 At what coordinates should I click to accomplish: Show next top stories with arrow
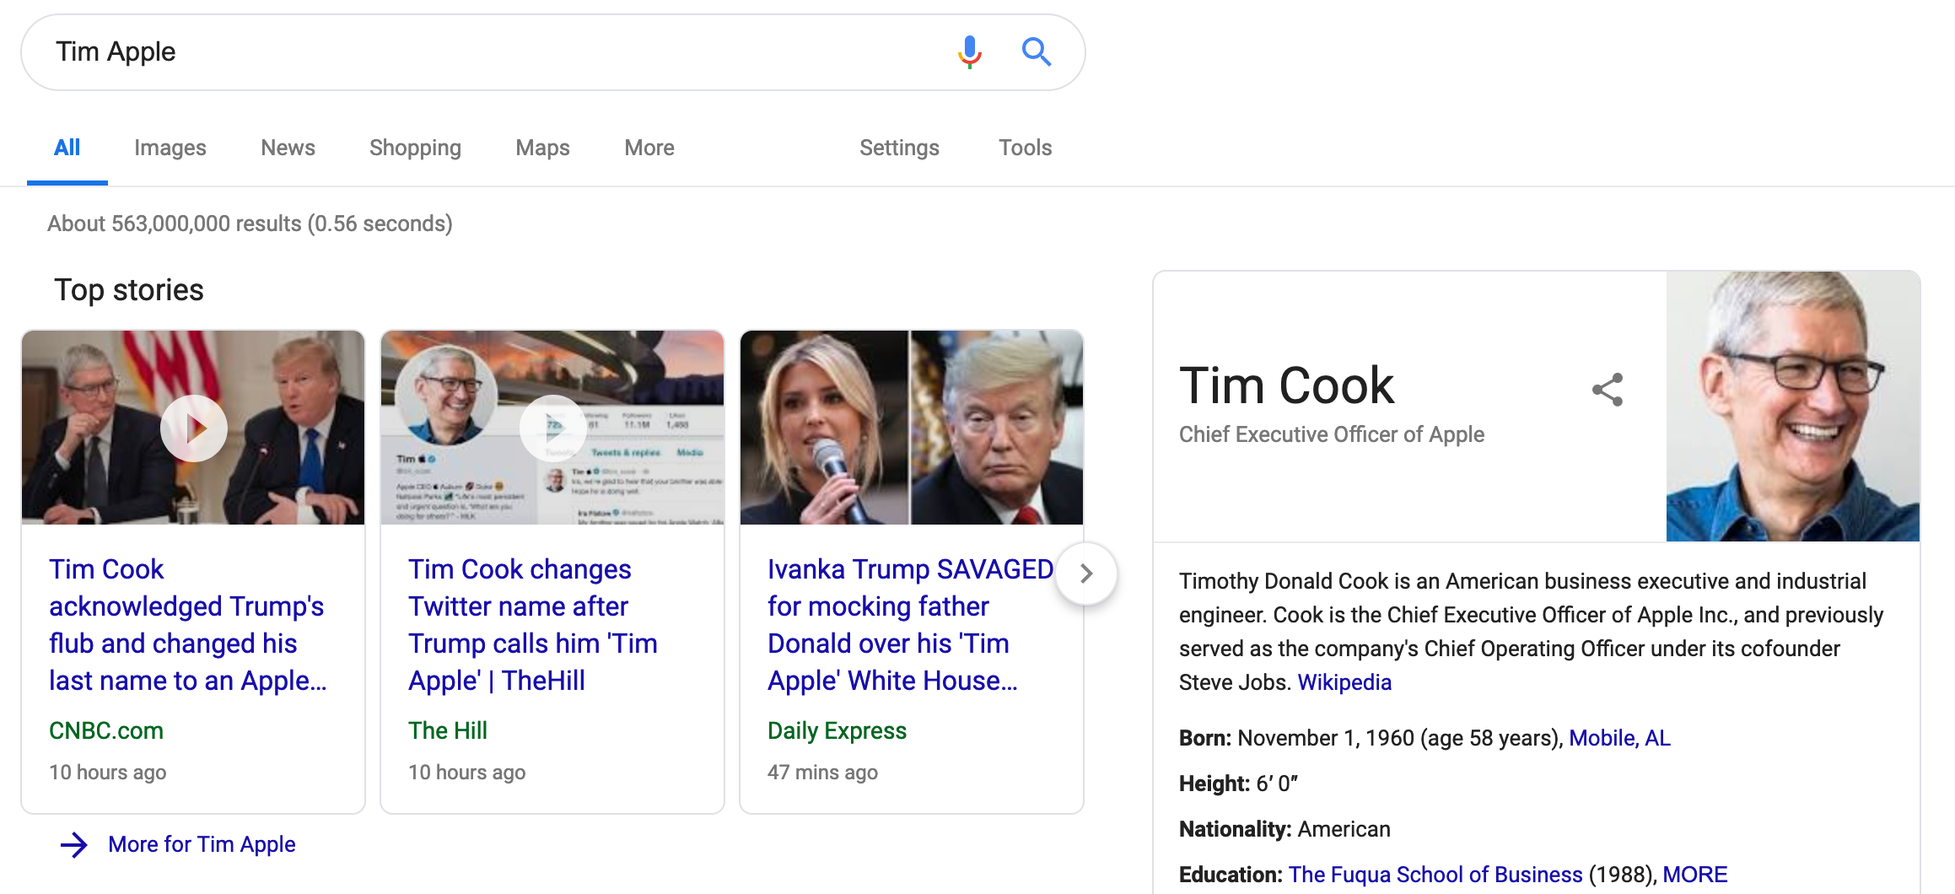tap(1086, 574)
